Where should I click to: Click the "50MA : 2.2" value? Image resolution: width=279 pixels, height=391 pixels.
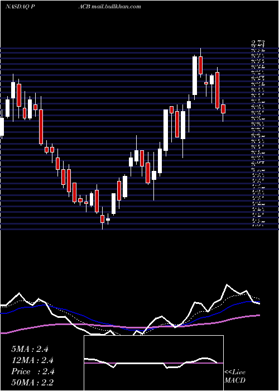[x=32, y=383]
